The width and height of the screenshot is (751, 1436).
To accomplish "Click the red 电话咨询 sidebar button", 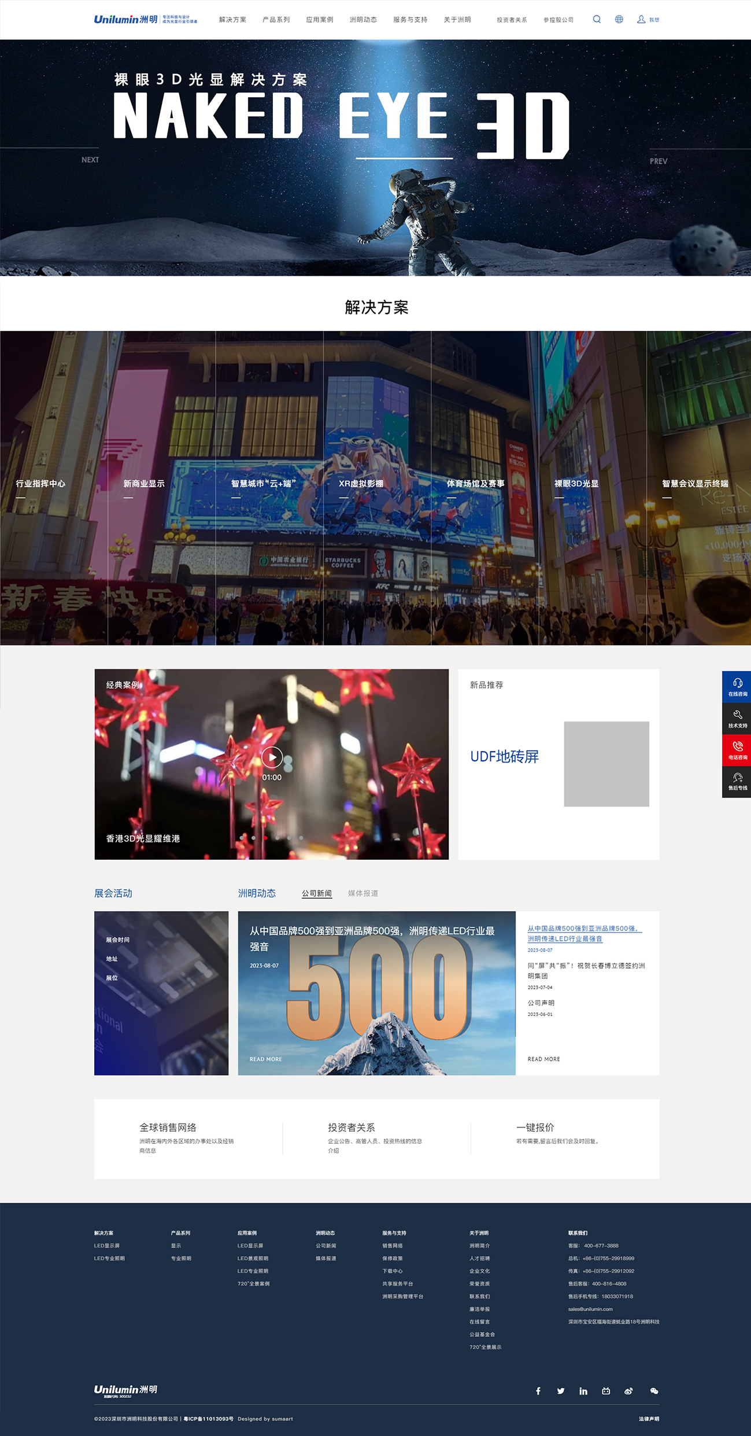I will pyautogui.click(x=737, y=750).
